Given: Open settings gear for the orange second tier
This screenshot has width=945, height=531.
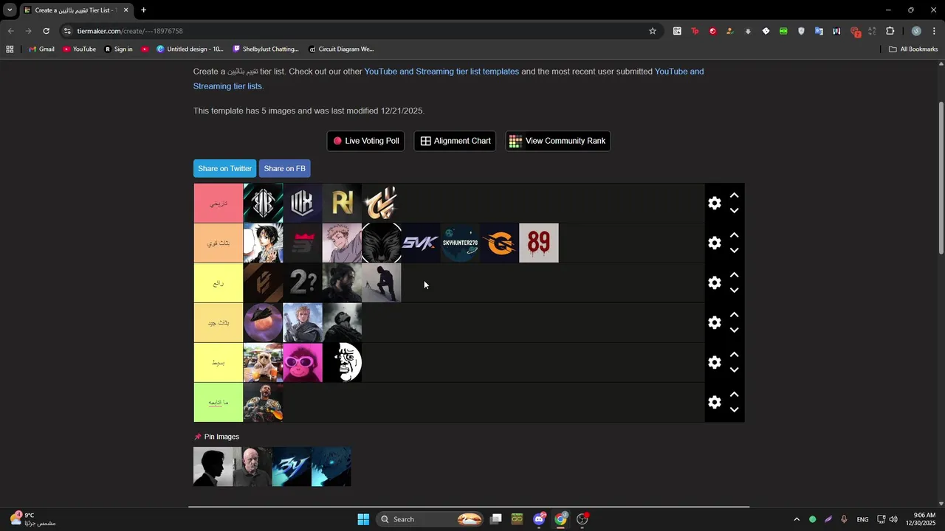Looking at the screenshot, I should pyautogui.click(x=714, y=243).
